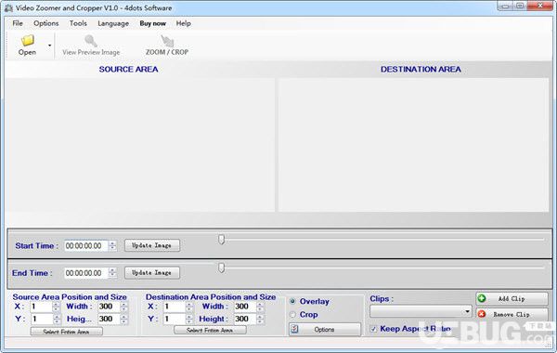Click the Destination Area X spinner
557x353 pixels.
pyautogui.click(x=189, y=307)
